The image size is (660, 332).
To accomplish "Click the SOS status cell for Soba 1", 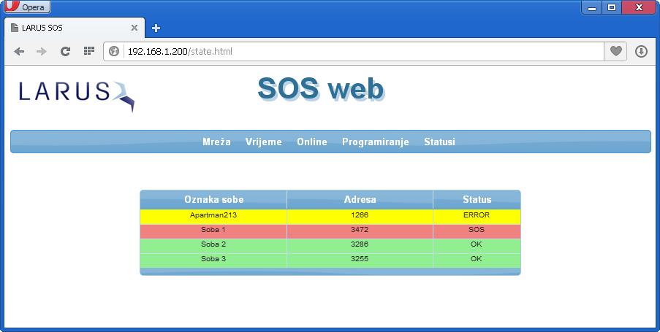I will [476, 230].
